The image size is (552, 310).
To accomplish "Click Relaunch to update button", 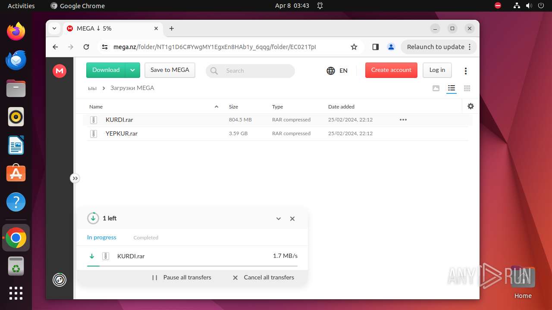I will (439, 47).
